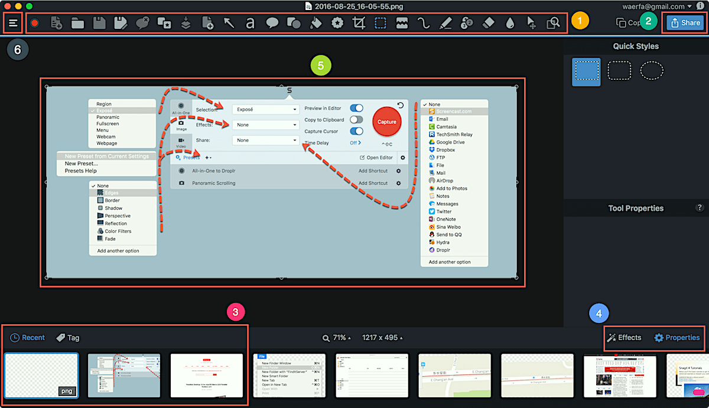
Task: Select the Snagit 4 Tutorials thumbnail
Action: coord(688,376)
